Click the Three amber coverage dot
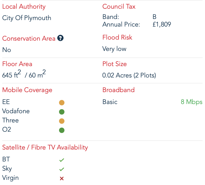Screen dimensions: 205x185 pos(62,121)
